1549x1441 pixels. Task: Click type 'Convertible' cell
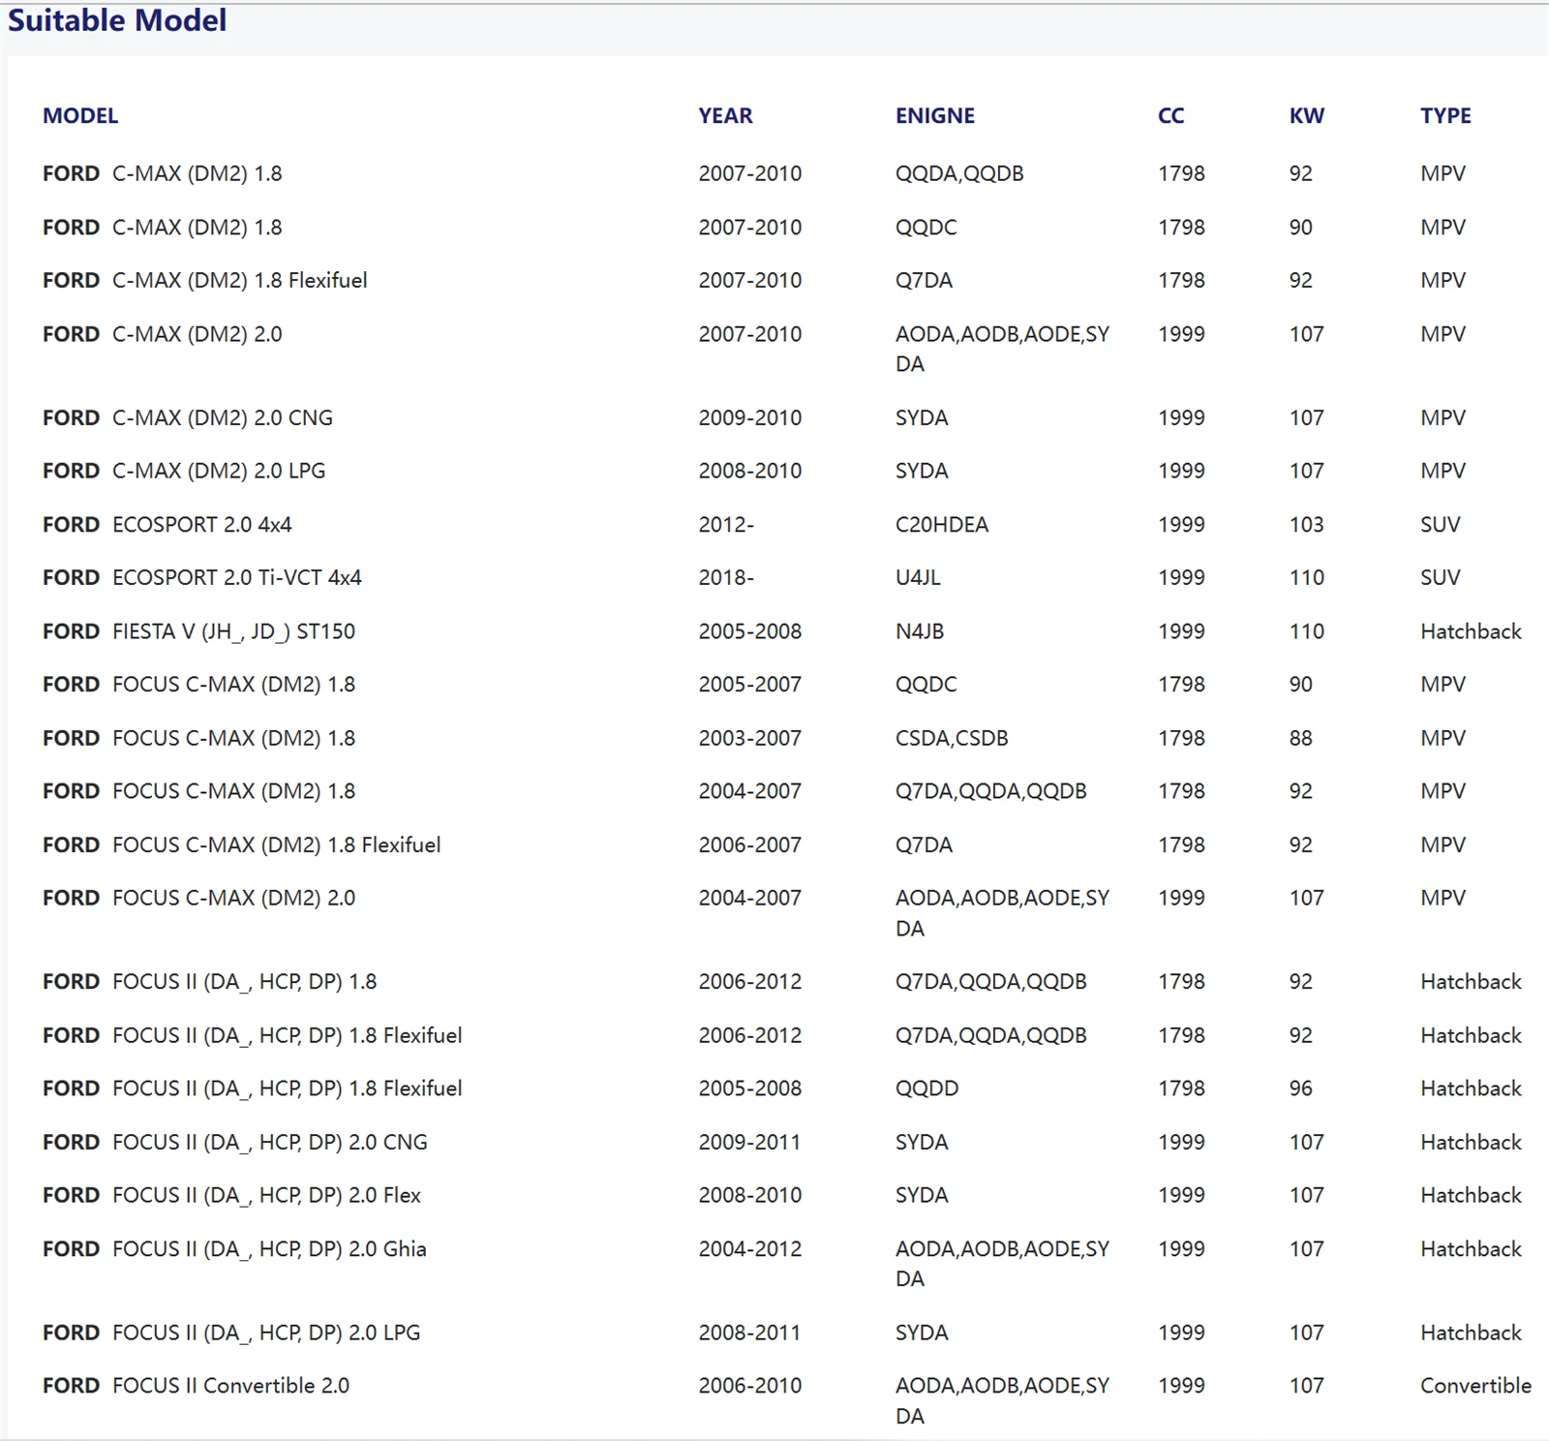(x=1476, y=1386)
